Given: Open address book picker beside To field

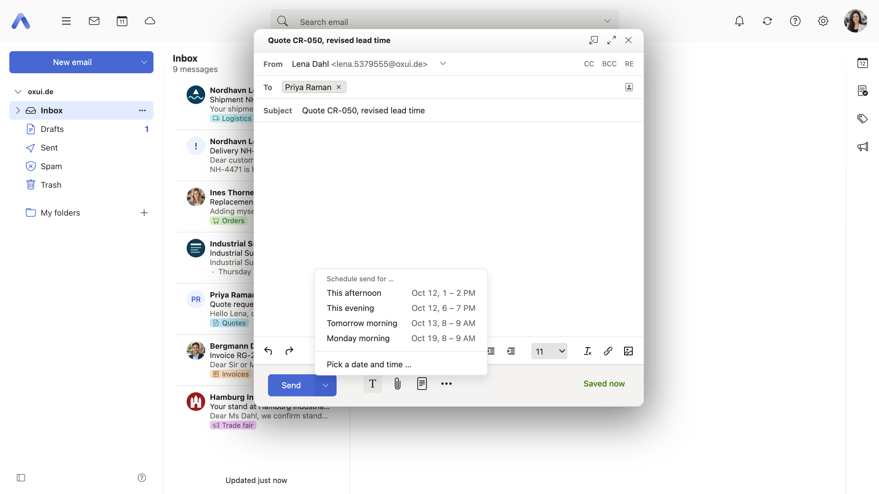Looking at the screenshot, I should [x=628, y=87].
